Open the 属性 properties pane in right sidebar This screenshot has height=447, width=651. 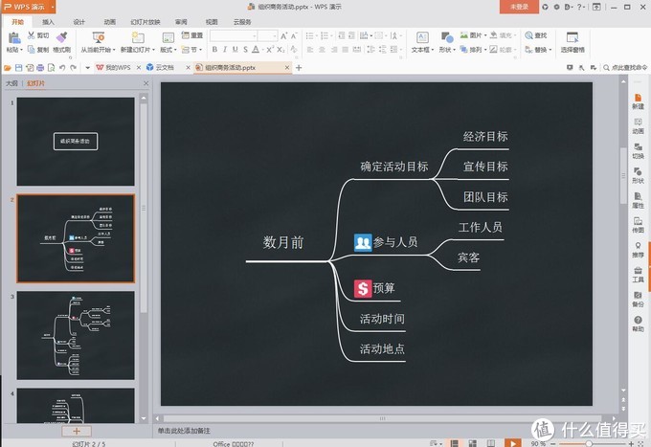coord(639,200)
